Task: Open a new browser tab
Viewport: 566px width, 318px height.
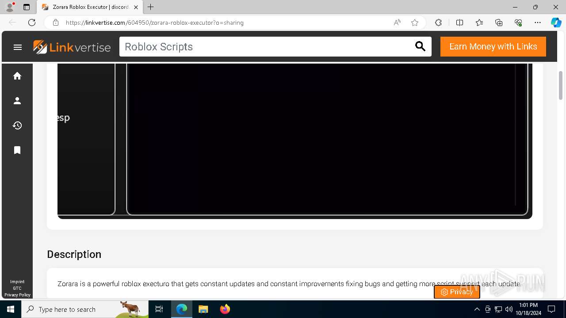Action: click(x=151, y=7)
